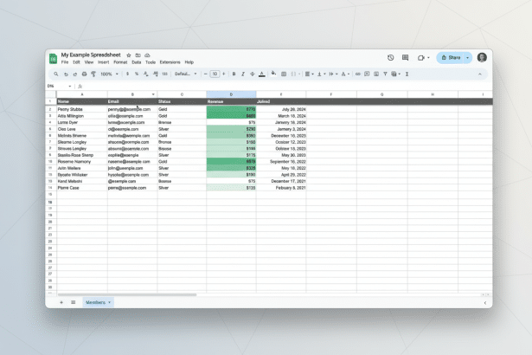Toggle bold formatting
The width and height of the screenshot is (532, 355).
point(235,74)
